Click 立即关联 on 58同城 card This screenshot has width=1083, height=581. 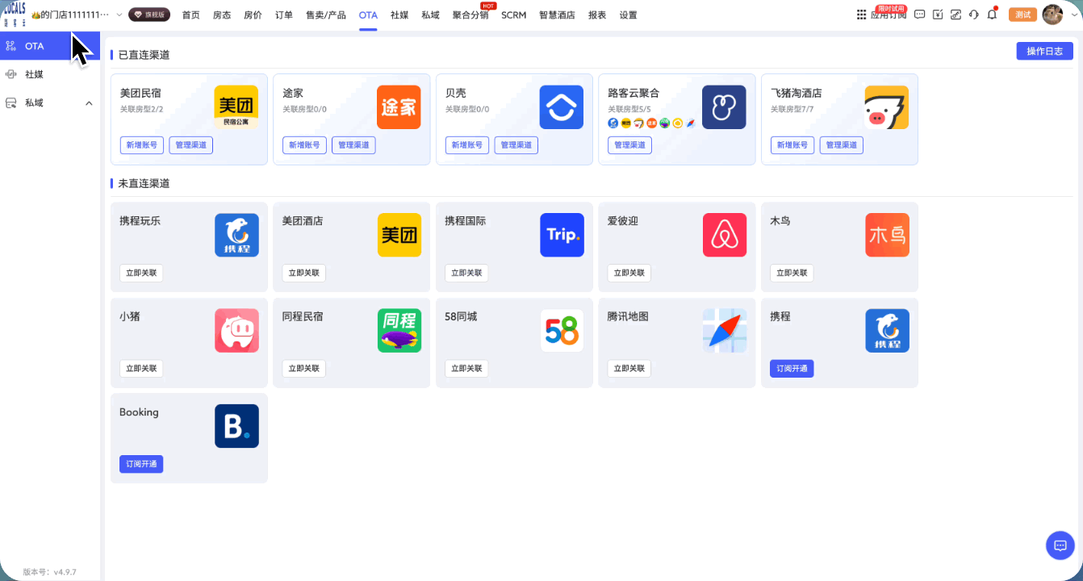pos(466,369)
